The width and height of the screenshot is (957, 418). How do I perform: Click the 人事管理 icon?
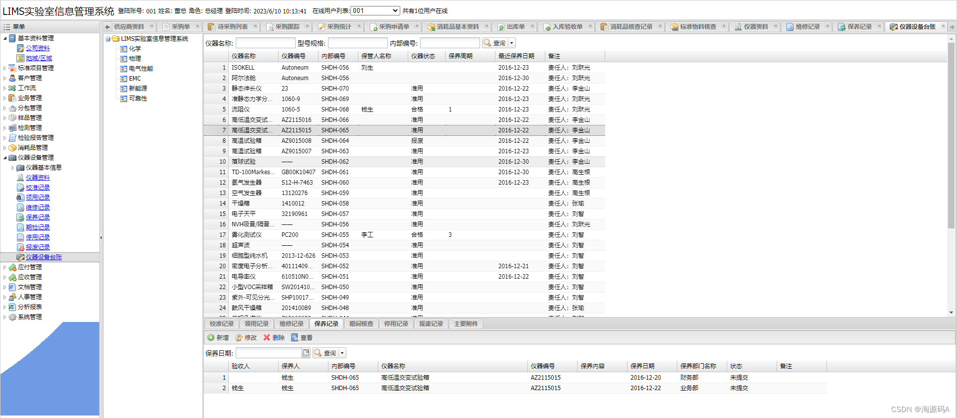pyautogui.click(x=12, y=297)
